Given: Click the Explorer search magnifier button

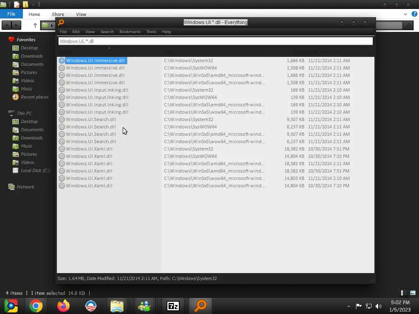Looking at the screenshot, I should 408,25.
